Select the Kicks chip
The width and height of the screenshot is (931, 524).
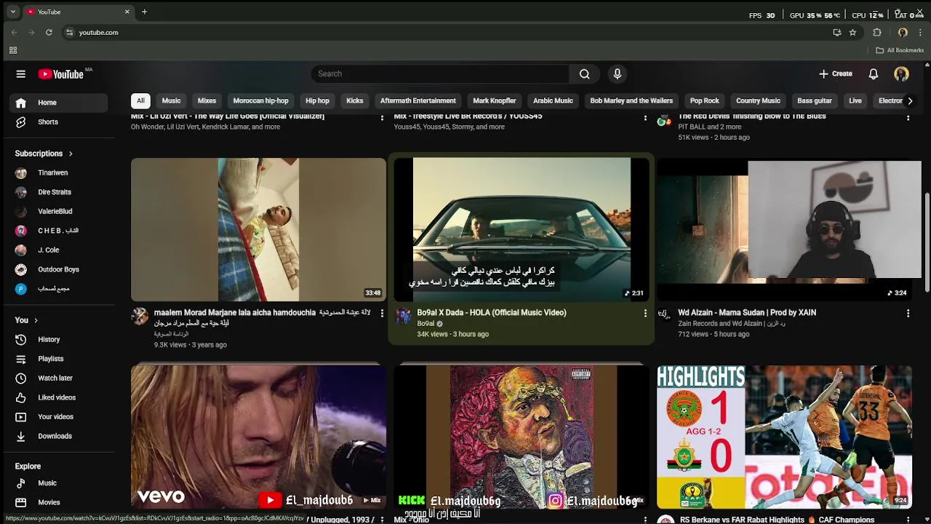[x=355, y=100]
